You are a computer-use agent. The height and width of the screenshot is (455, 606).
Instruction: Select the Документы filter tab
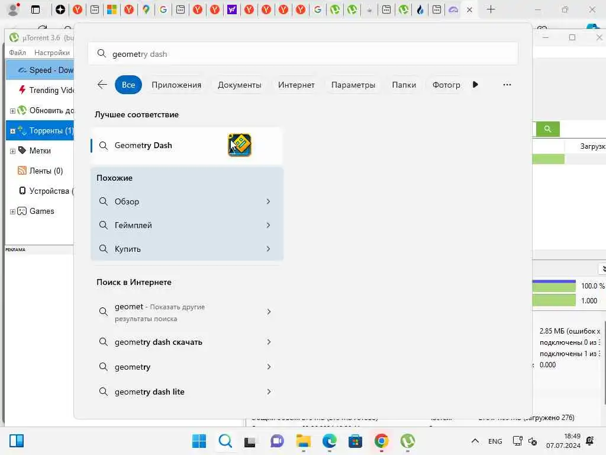(240, 85)
